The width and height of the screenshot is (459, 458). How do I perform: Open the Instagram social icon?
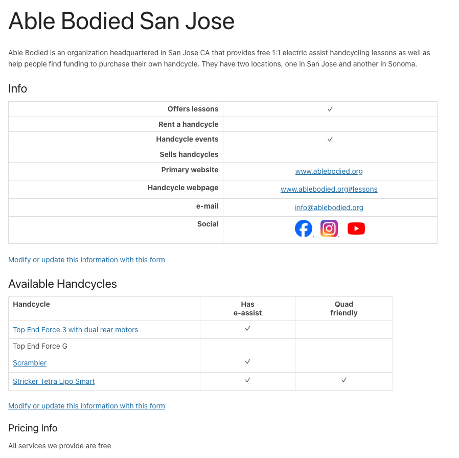pyautogui.click(x=329, y=228)
